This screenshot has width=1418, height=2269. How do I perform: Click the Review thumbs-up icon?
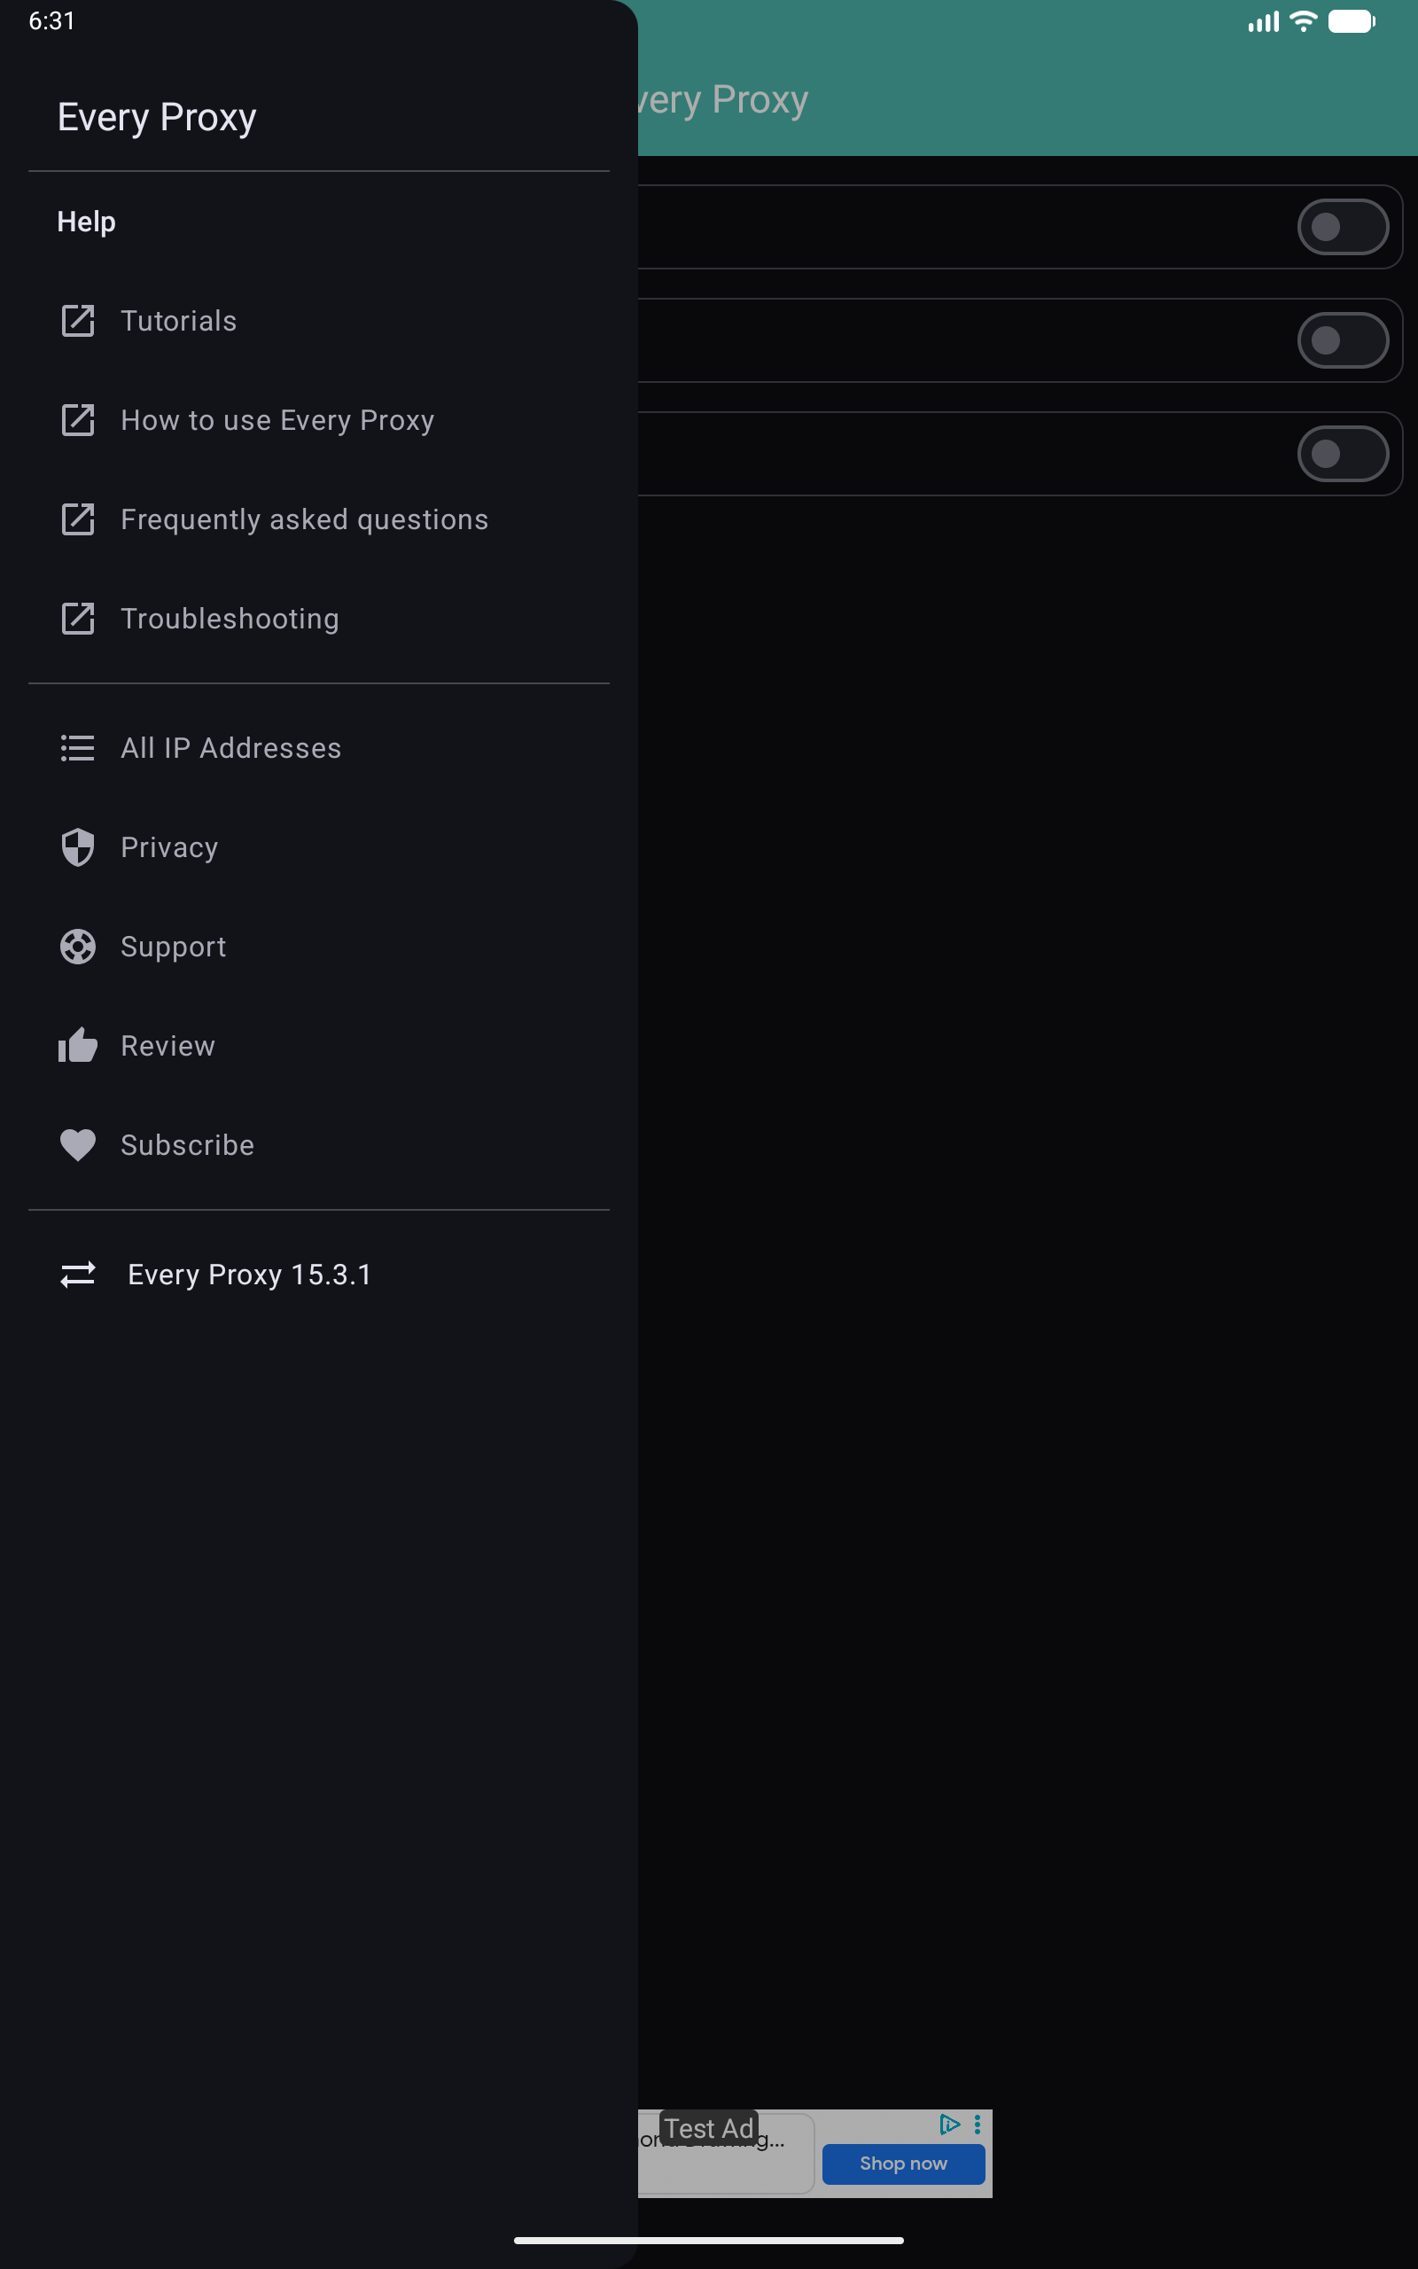coord(78,1046)
